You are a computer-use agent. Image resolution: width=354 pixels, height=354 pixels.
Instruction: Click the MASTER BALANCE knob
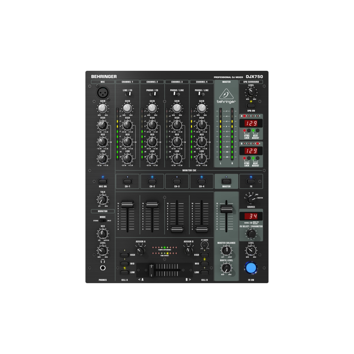pos(226,250)
